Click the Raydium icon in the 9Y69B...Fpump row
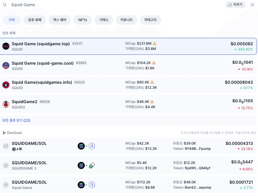The image size is (258, 196). pos(92,146)
